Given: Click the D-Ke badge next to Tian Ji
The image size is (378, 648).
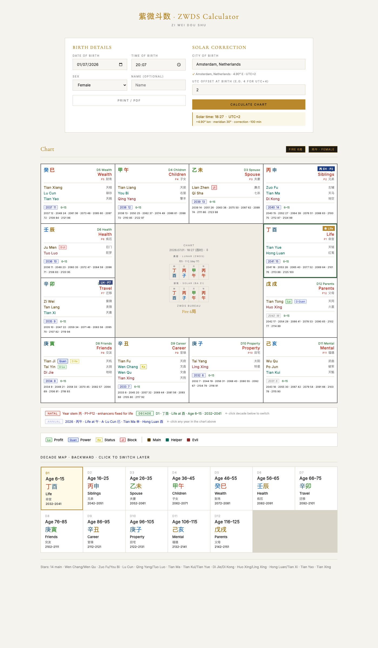Looking at the screenshot, I should [x=75, y=361].
